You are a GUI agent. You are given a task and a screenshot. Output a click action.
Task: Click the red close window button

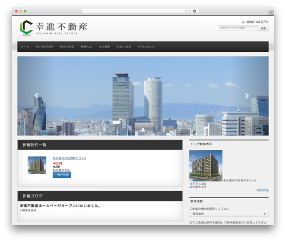17,11
